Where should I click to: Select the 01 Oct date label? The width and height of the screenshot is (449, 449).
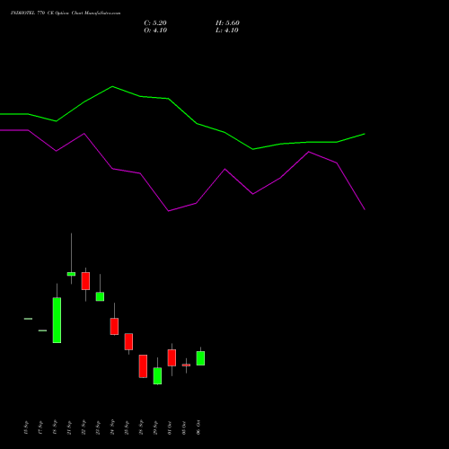(x=170, y=427)
